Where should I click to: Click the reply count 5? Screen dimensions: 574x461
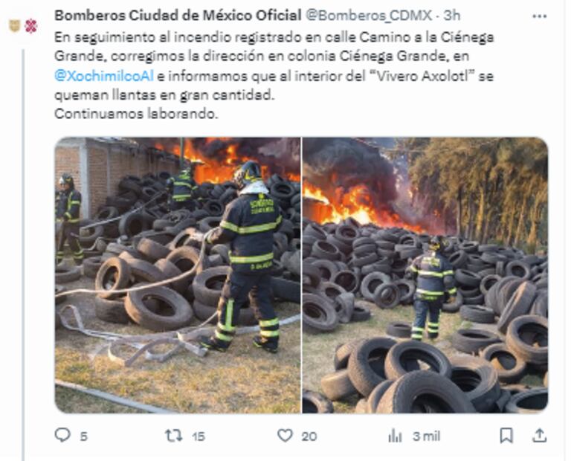click(84, 436)
